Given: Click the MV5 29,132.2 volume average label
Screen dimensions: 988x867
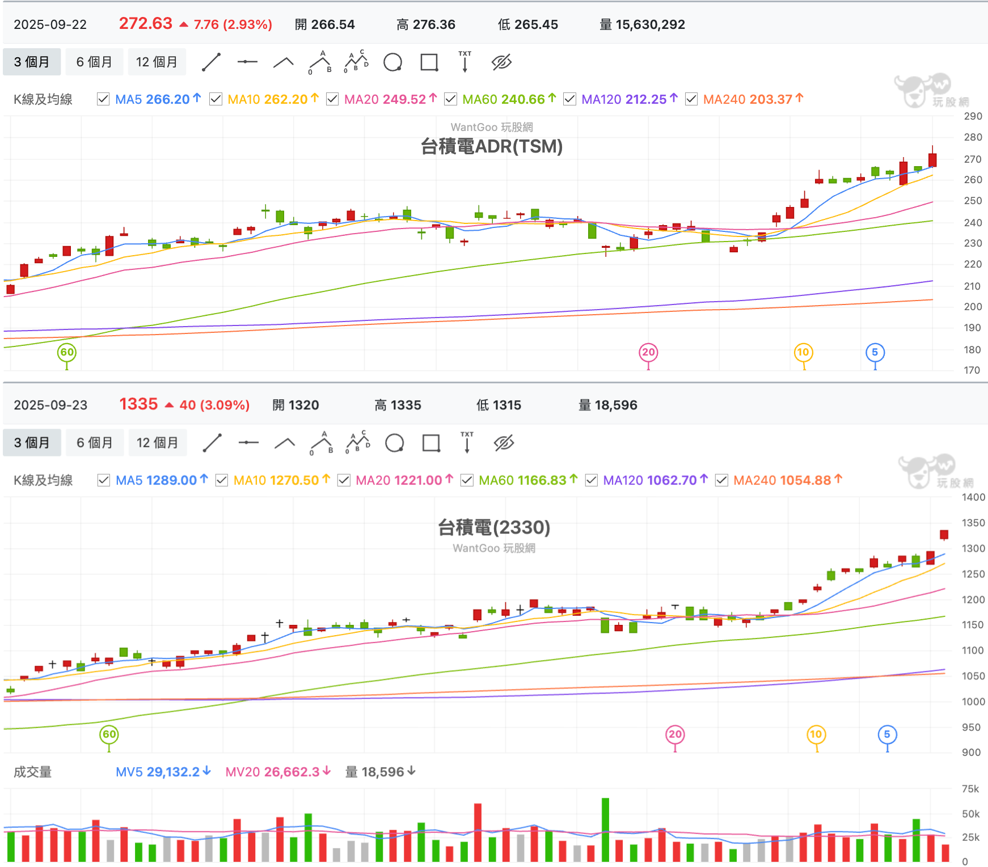Looking at the screenshot, I should pyautogui.click(x=162, y=772).
